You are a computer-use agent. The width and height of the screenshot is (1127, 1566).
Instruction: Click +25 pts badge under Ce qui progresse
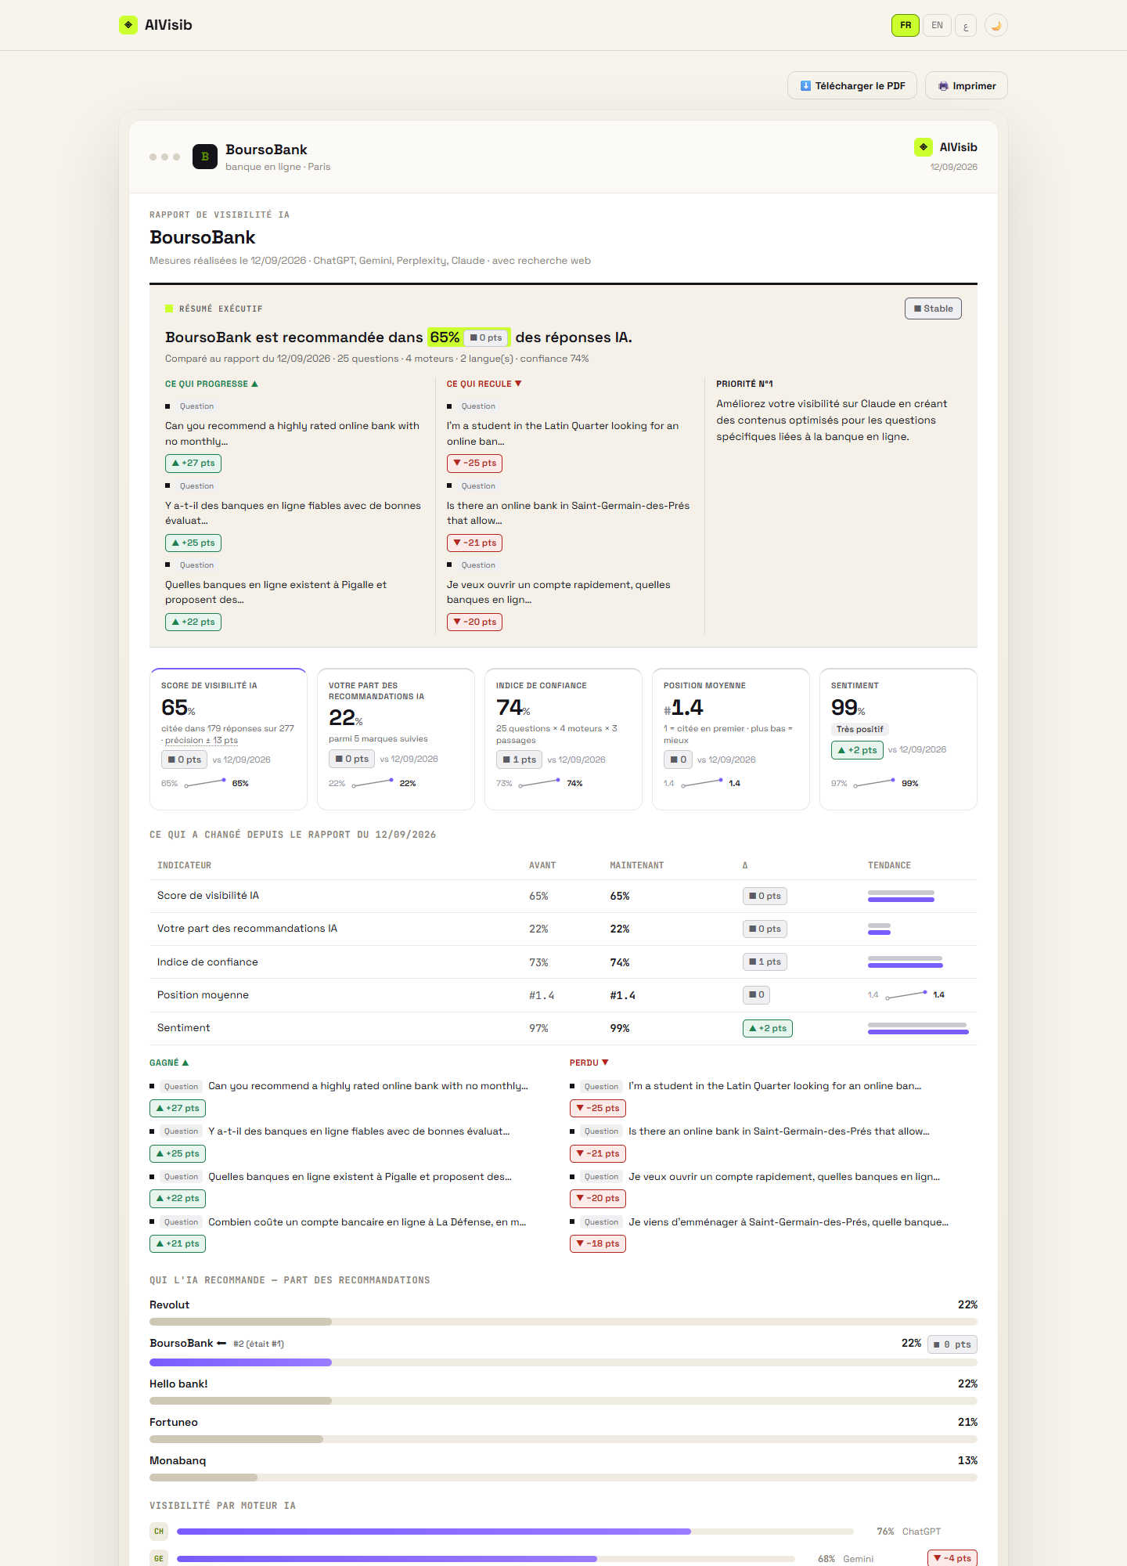tap(193, 543)
